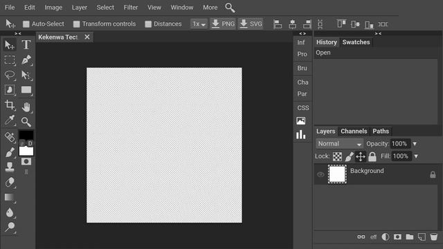
Task: Open layer effects (eff) button
Action: 374,237
